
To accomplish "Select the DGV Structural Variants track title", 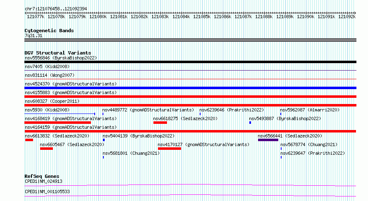I will point(58,53).
